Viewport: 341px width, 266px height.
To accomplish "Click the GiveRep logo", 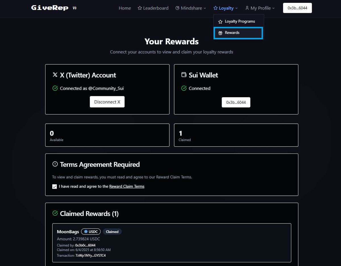I will (50, 8).
